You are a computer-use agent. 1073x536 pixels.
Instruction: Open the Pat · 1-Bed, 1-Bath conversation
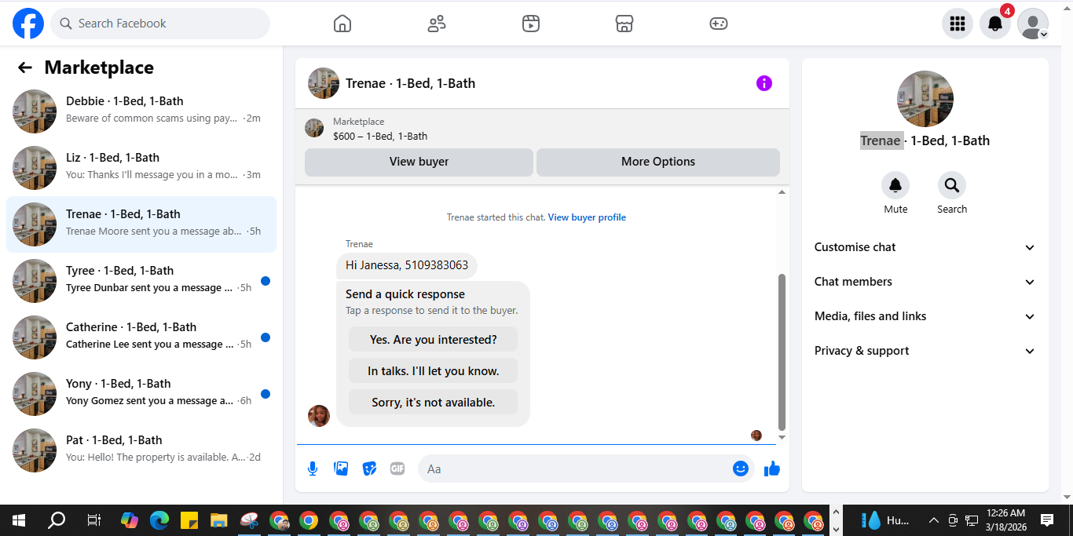141,450
